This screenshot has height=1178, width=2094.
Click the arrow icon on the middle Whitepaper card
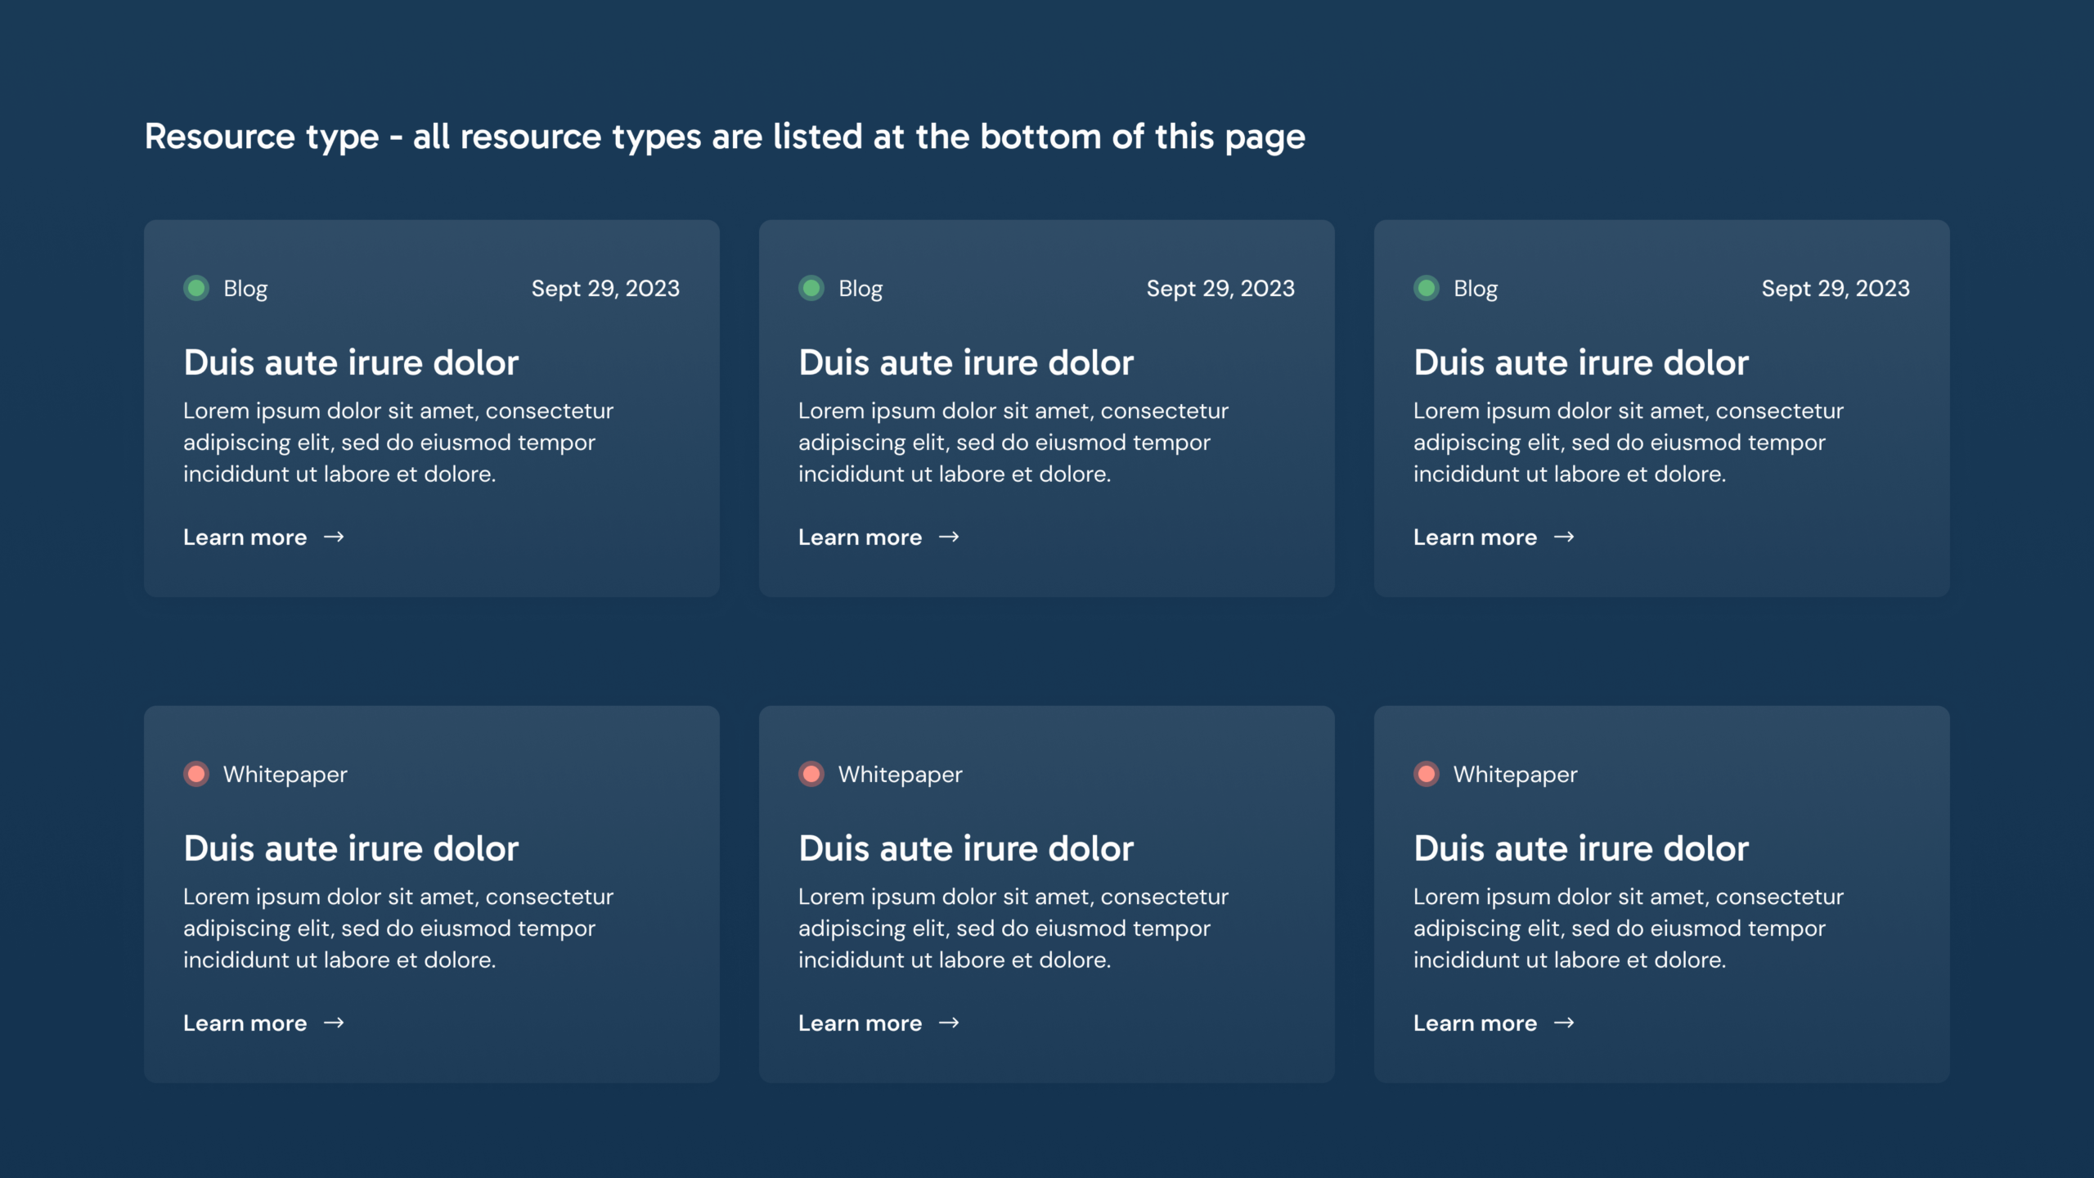click(949, 1023)
